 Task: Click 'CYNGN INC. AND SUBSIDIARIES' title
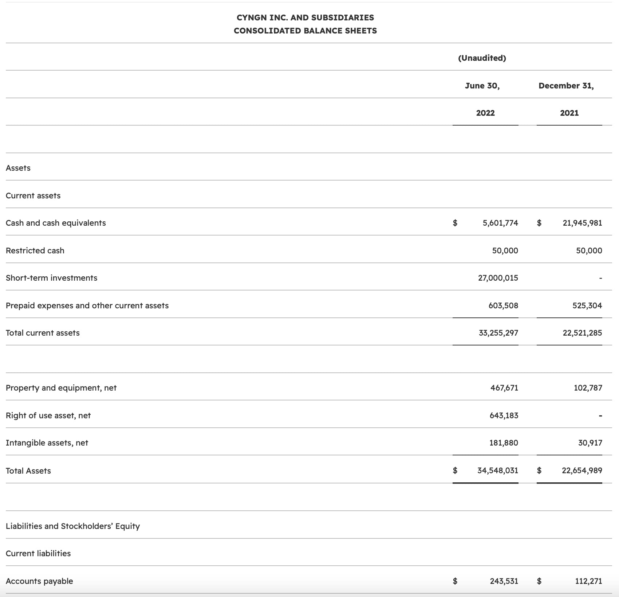305,17
